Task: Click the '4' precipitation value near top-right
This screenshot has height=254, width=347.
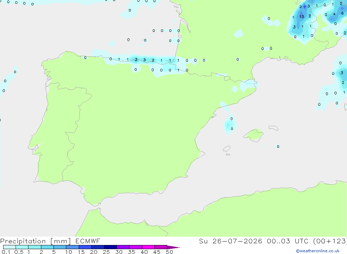Action: pos(334,14)
